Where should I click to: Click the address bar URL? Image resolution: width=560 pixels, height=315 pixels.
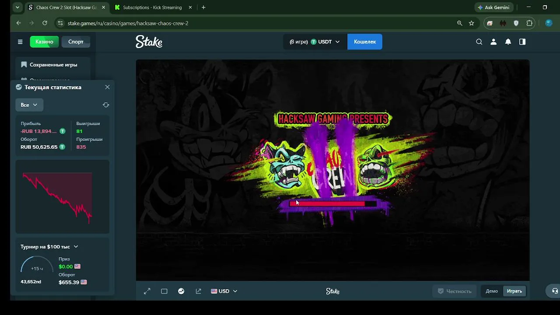click(x=128, y=23)
